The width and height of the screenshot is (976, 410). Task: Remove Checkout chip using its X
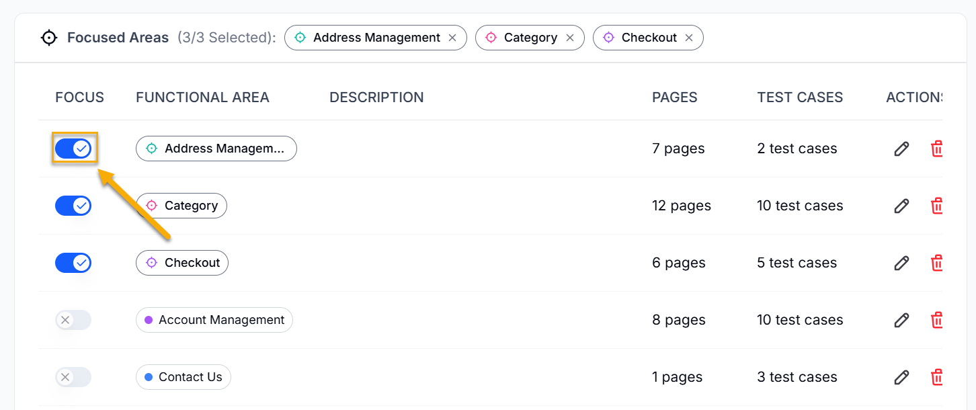tap(689, 38)
